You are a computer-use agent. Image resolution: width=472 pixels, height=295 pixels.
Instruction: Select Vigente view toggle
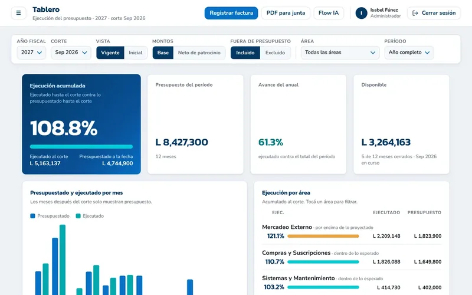110,53
